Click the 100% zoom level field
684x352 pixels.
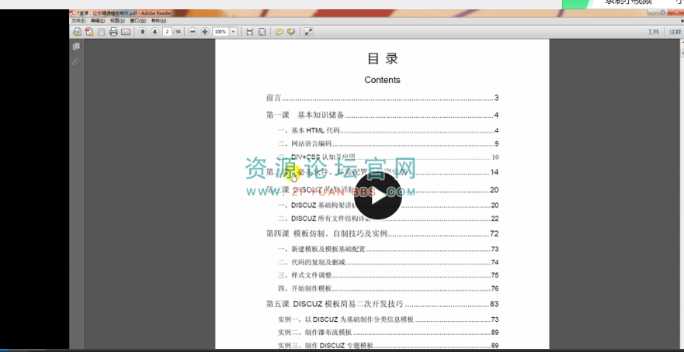click(220, 32)
